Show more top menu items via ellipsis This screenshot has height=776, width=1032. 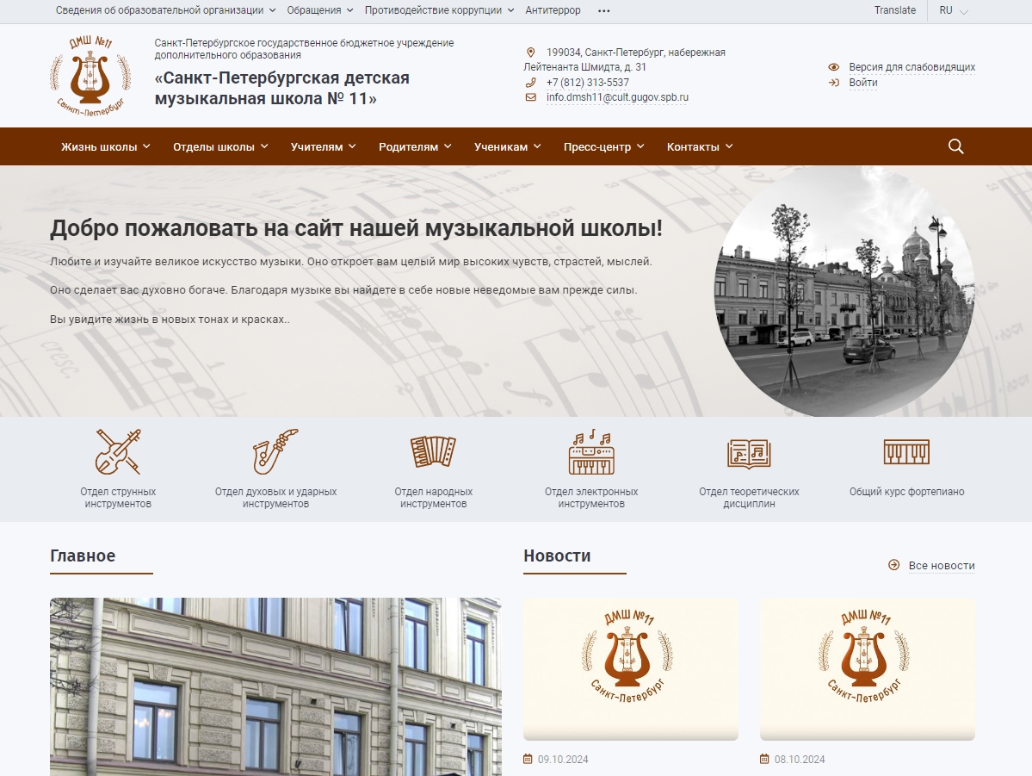603,11
